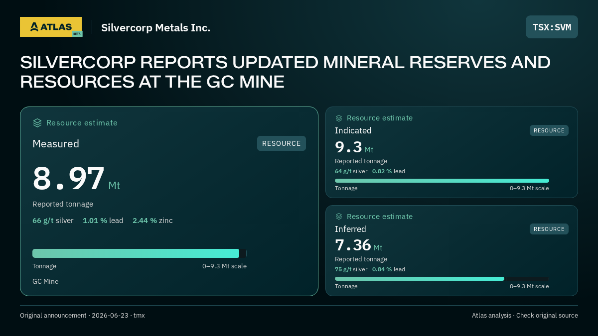This screenshot has height=336, width=598.
Task: Click the BETA tag on Atlas logo
Action: tap(77, 34)
